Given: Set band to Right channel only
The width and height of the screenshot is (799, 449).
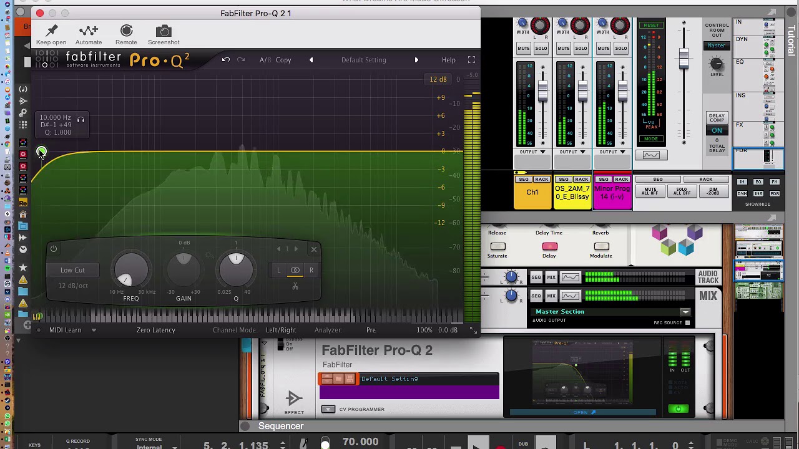Looking at the screenshot, I should [x=311, y=270].
